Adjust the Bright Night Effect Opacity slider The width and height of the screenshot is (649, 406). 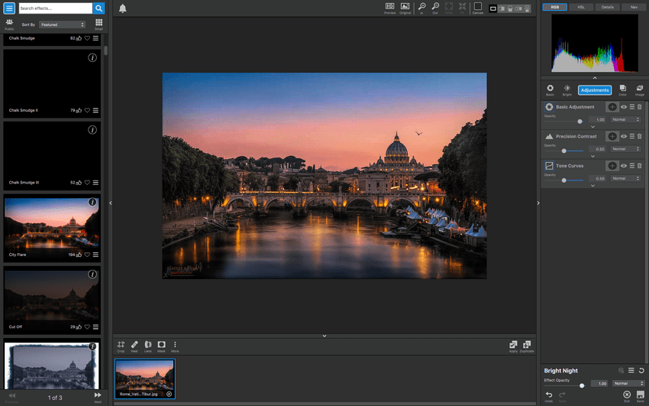(x=582, y=385)
